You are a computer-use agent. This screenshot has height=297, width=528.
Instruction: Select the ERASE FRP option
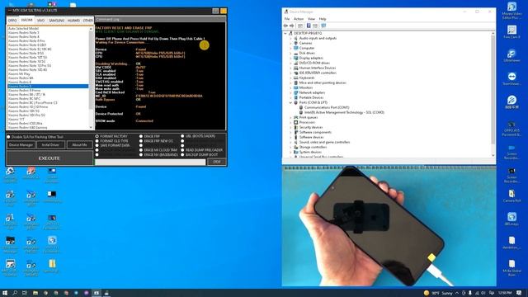point(141,136)
